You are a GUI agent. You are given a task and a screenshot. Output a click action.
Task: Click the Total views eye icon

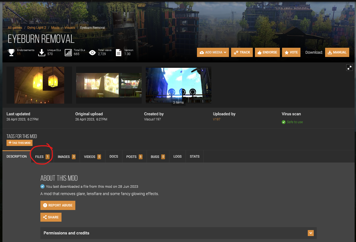pos(92,52)
